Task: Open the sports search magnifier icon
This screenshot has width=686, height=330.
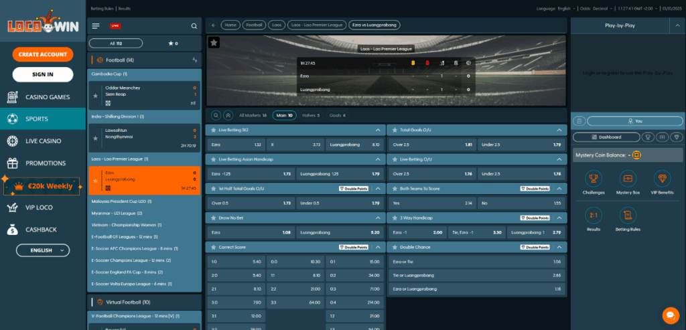Action: coord(194,26)
